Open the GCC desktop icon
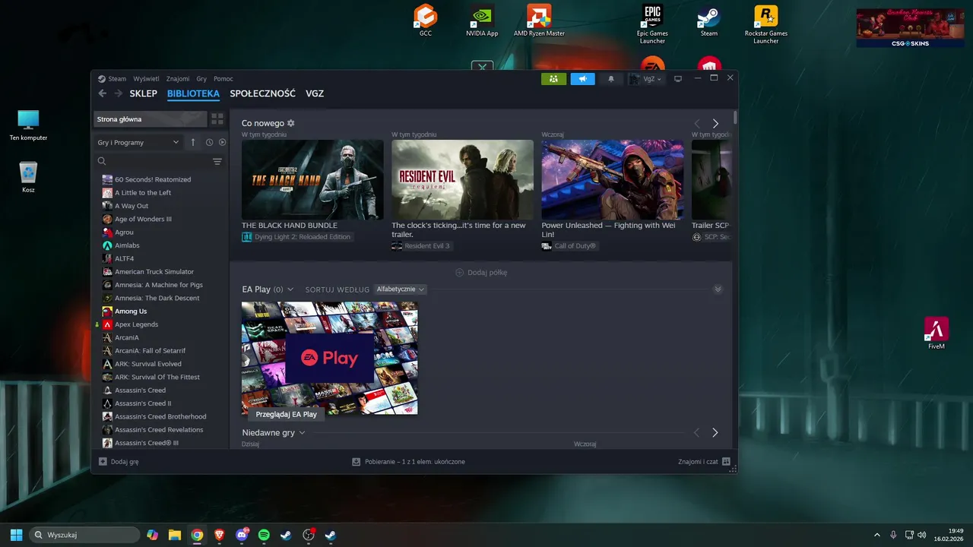Viewport: 973px width, 547px height. pyautogui.click(x=426, y=21)
